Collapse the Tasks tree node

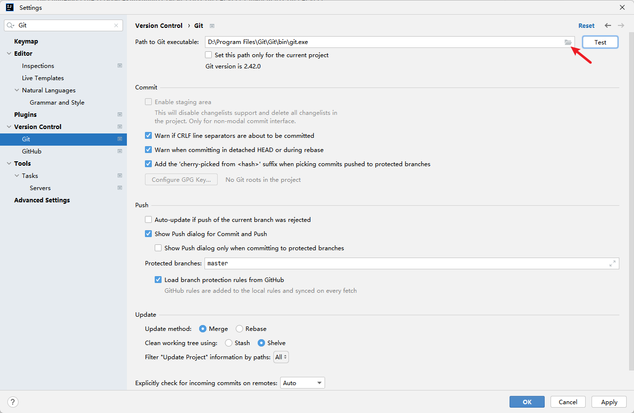point(17,176)
